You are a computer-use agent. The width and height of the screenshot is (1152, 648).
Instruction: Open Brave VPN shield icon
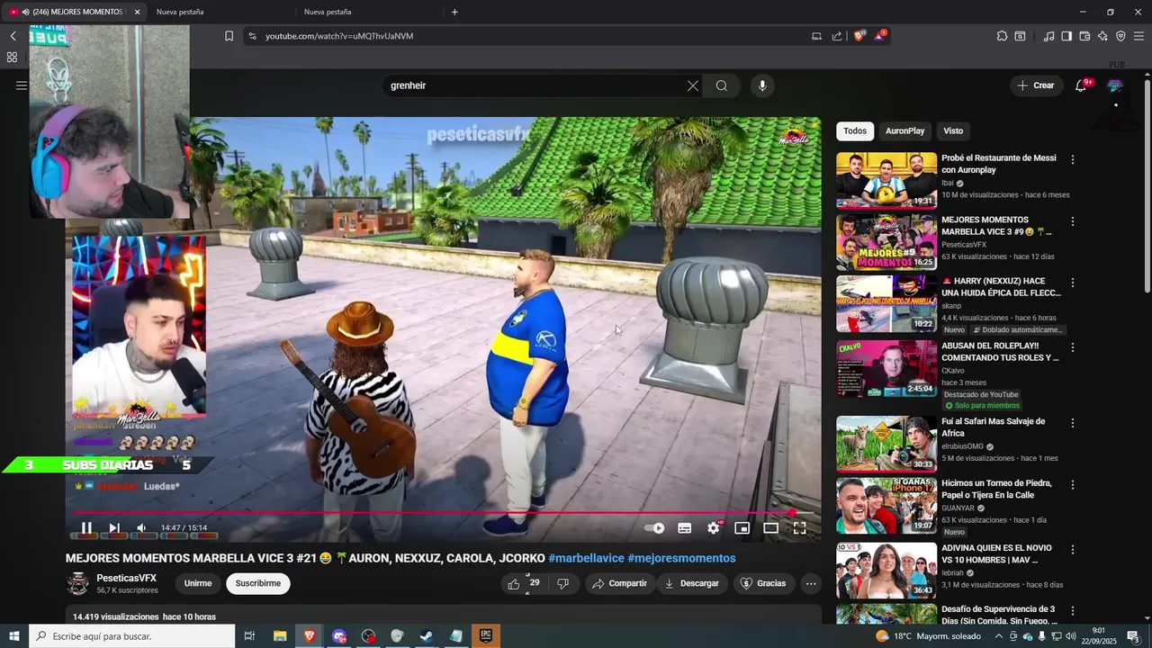tap(1120, 36)
